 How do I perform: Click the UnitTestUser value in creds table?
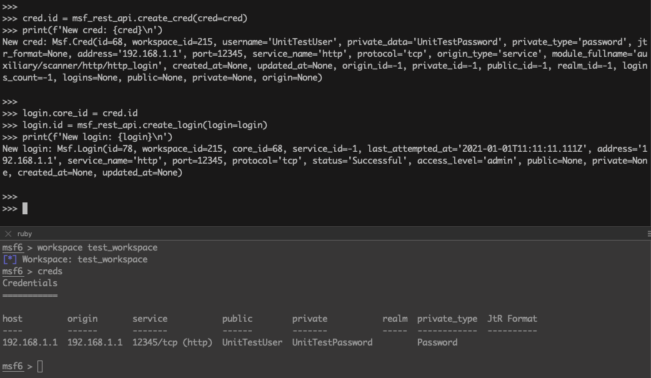pyautogui.click(x=252, y=342)
